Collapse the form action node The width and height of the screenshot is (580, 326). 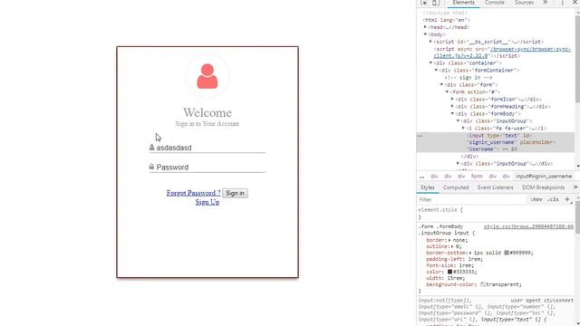point(447,91)
